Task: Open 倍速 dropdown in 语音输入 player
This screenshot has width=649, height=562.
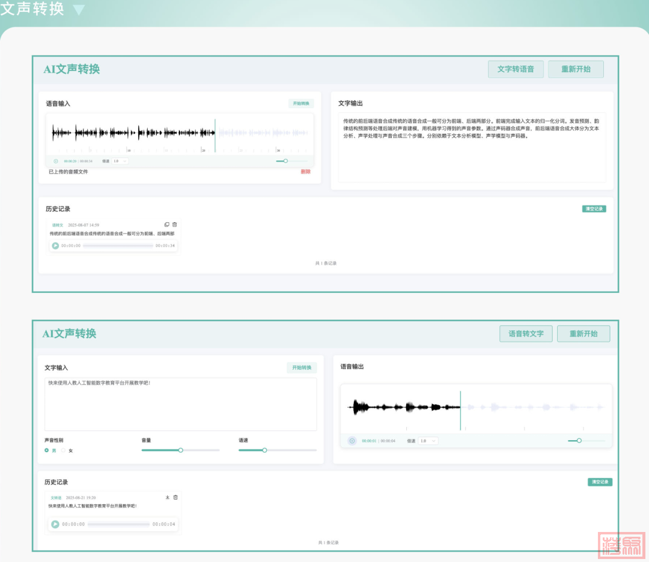Action: (120, 161)
